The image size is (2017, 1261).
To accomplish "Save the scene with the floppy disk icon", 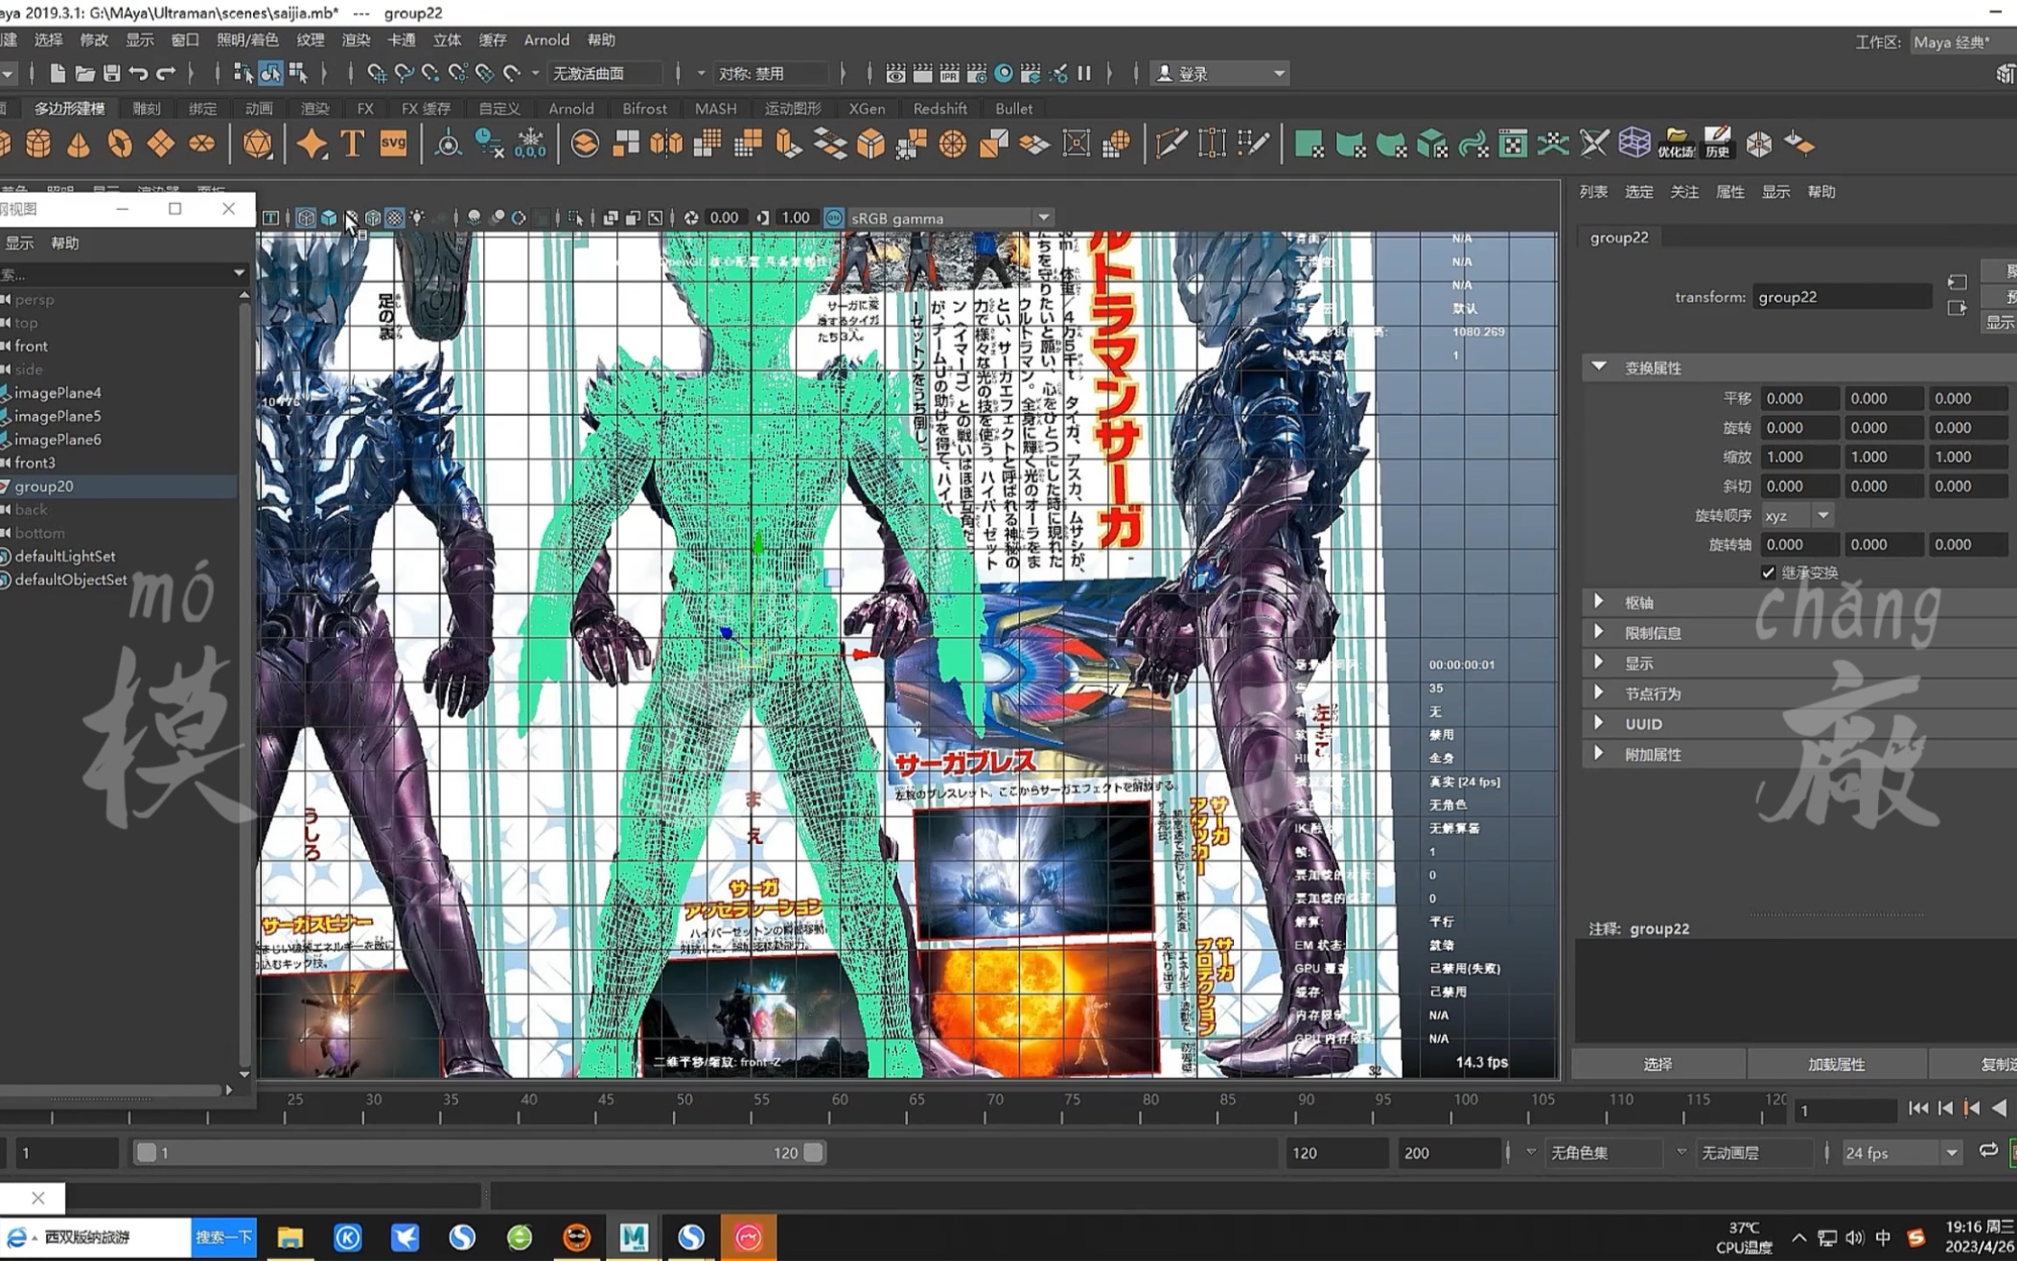I will (111, 74).
